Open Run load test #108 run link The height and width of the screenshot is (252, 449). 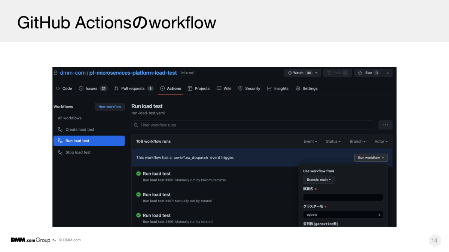pyautogui.click(x=157, y=174)
